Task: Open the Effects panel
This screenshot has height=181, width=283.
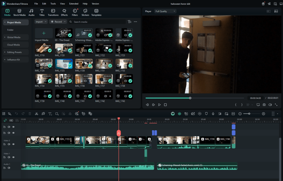Action: tap(64, 12)
